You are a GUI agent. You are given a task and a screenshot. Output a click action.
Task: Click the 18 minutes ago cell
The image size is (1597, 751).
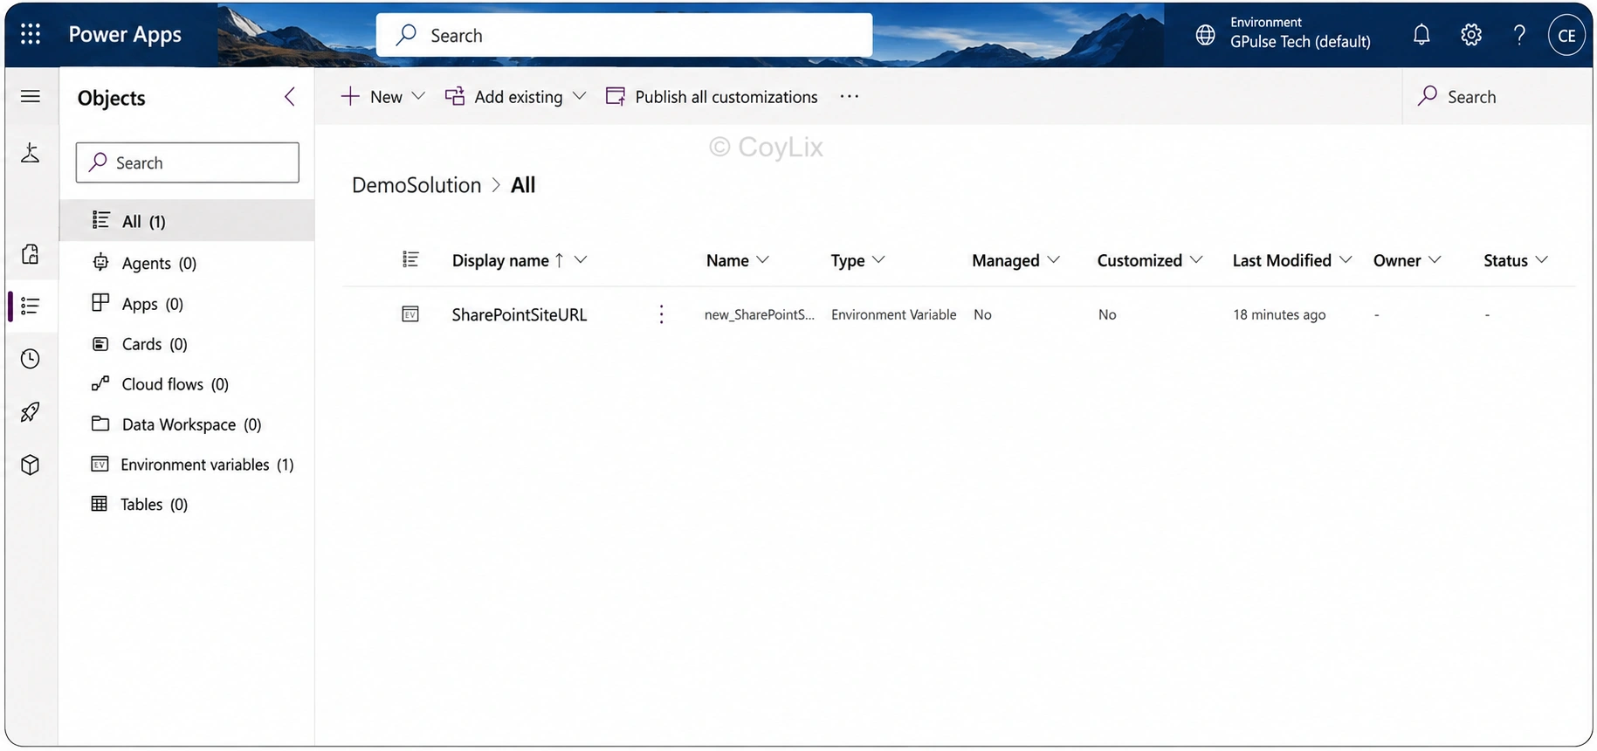(1279, 314)
